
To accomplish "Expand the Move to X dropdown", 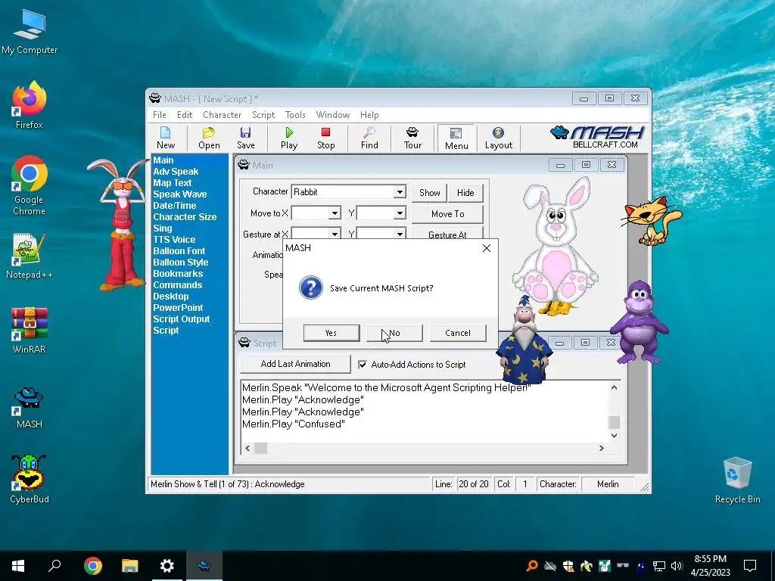I will (335, 213).
